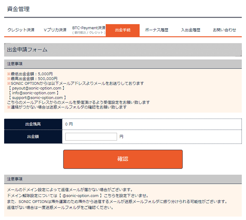246x220 pixels.
Task: Click the 出金額 row label
Action: click(33, 137)
